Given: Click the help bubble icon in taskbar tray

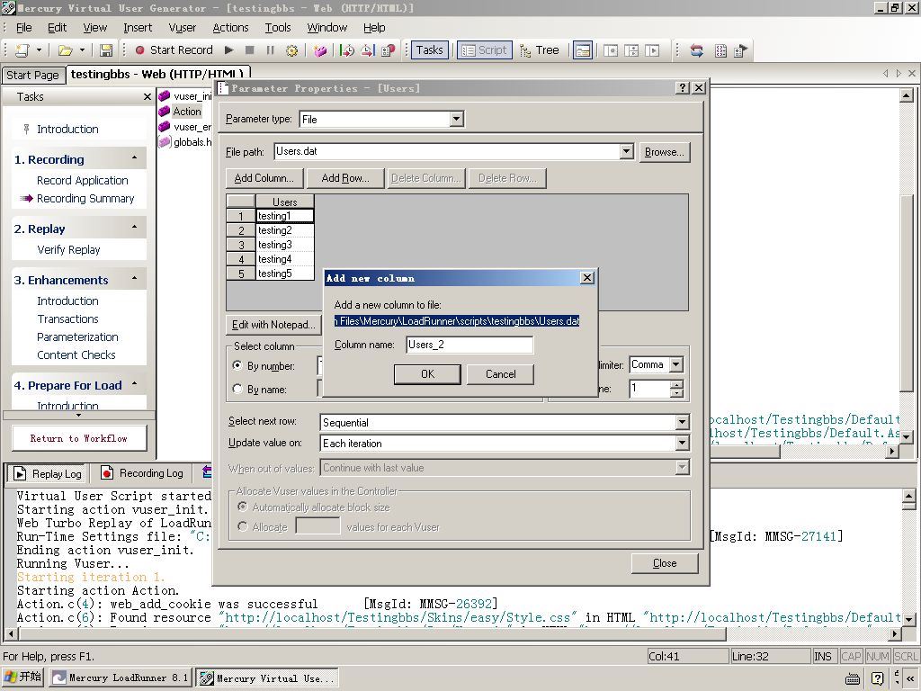Looking at the screenshot, I should click(878, 678).
